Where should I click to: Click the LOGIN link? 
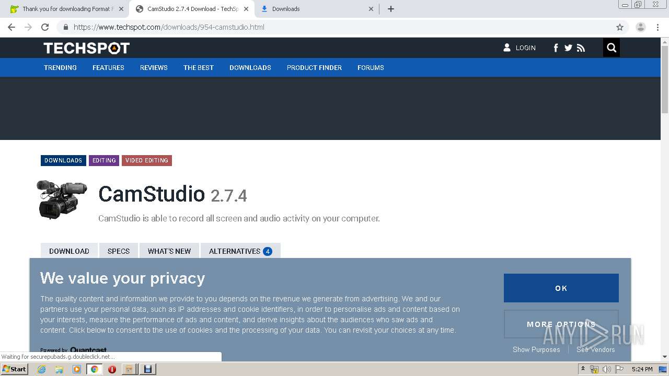(x=520, y=48)
